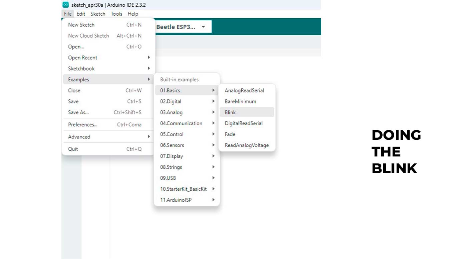
Task: Select Save in the File menu
Action: click(108, 102)
